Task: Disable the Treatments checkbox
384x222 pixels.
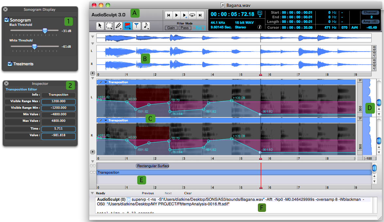Action: coord(10,64)
